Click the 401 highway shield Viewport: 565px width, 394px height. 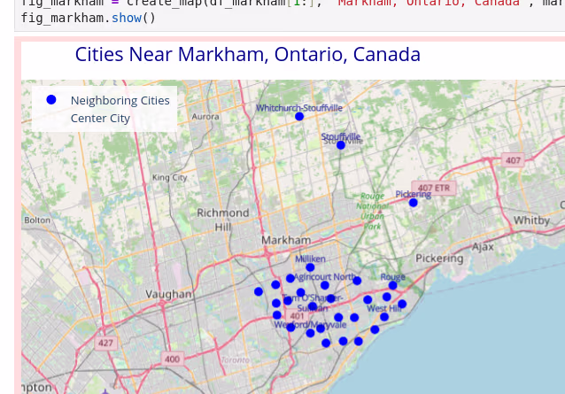pyautogui.click(x=297, y=316)
